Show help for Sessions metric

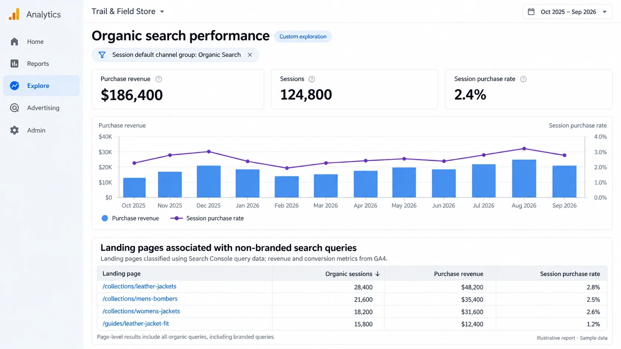[x=312, y=79]
